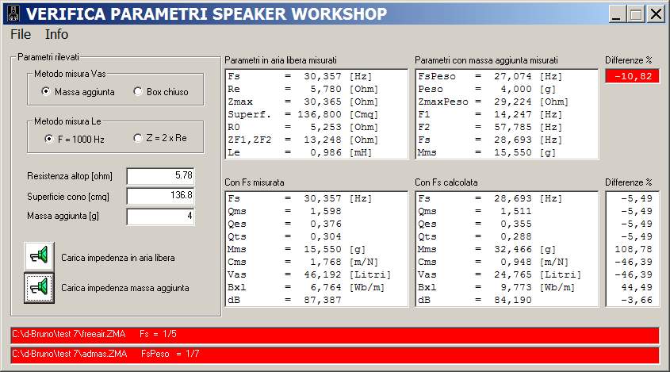Click the -3,66 difference percentage

[637, 300]
